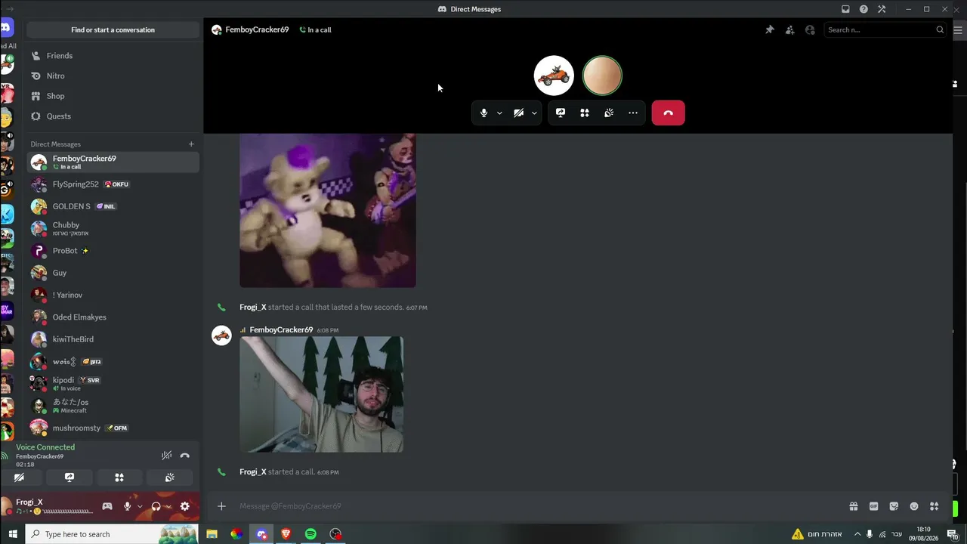Viewport: 967px width, 544px height.
Task: Open the emoji picker
Action: [914, 506]
